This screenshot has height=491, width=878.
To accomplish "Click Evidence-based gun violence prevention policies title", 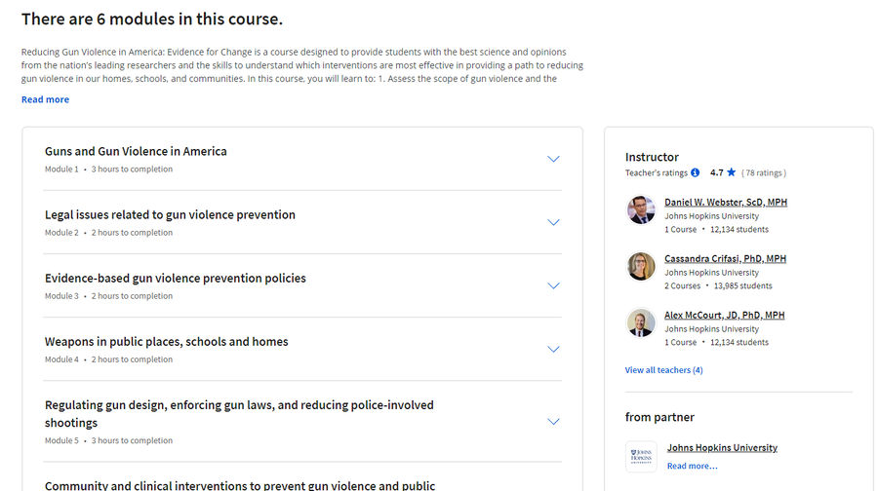I will click(x=176, y=279).
